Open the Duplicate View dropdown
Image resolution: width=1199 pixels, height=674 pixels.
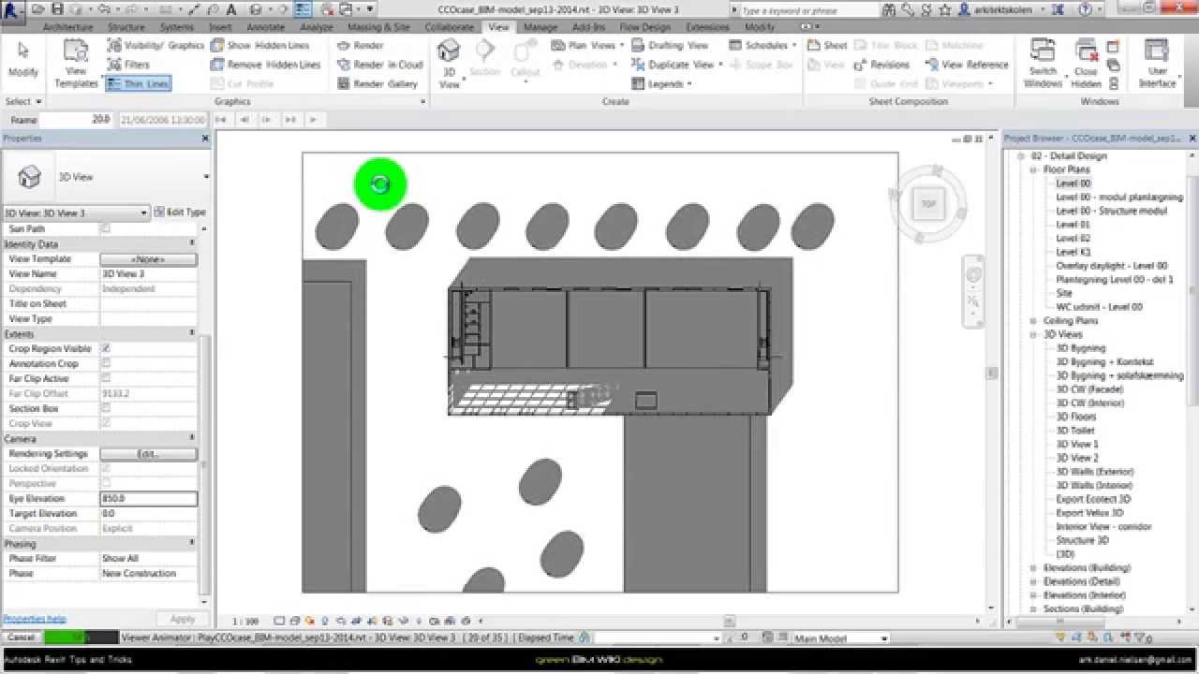pyautogui.click(x=676, y=65)
